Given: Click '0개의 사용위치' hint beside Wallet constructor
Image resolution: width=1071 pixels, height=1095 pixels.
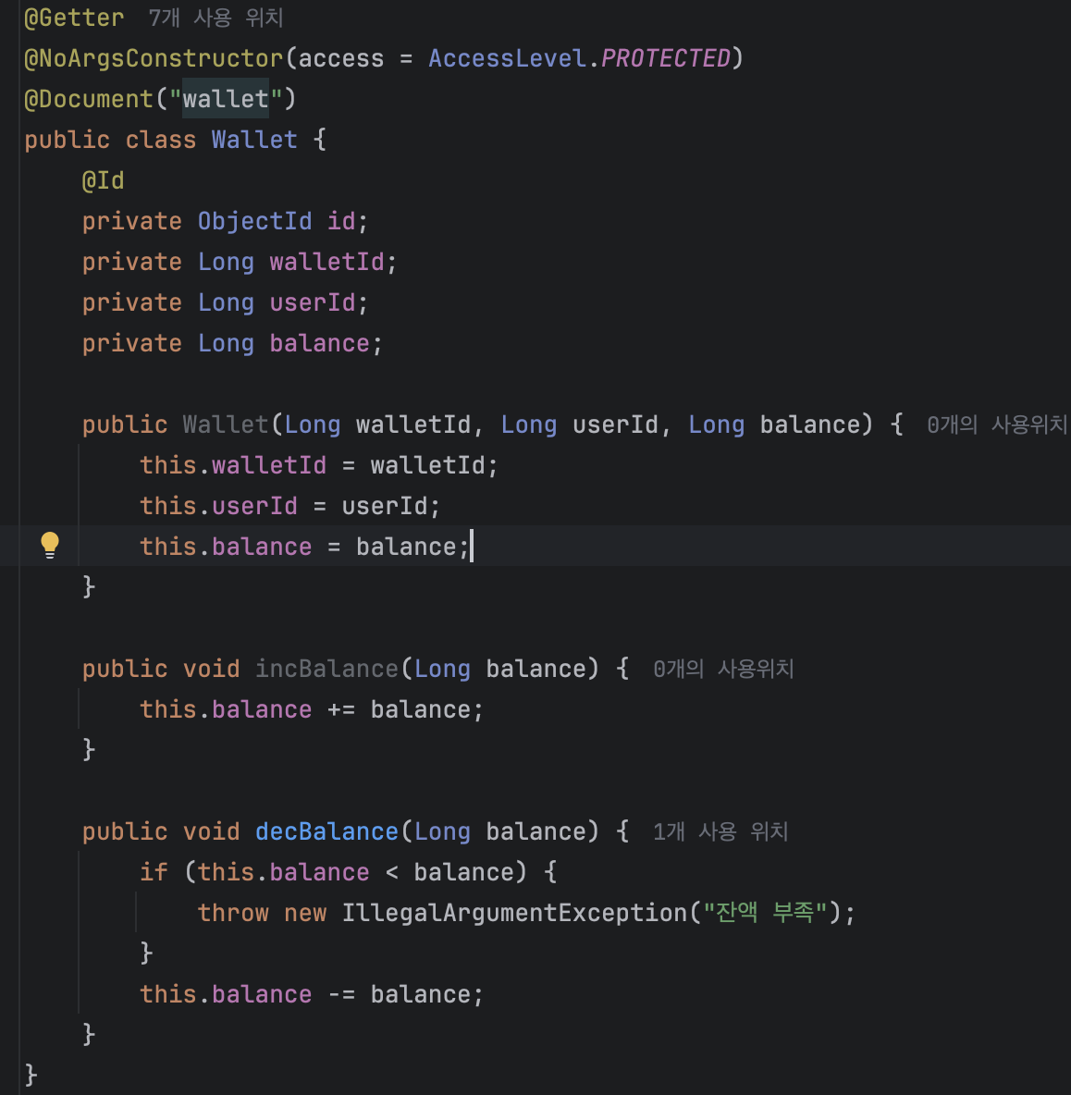Looking at the screenshot, I should click(997, 424).
